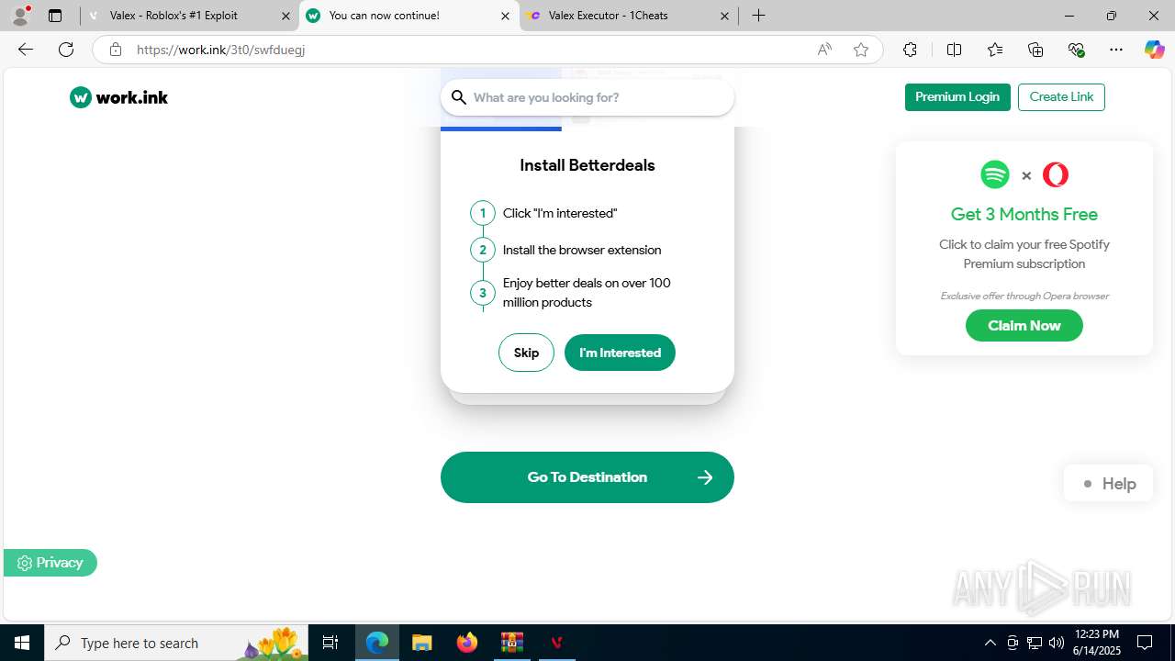Image resolution: width=1175 pixels, height=661 pixels.
Task: Open File Explorer from taskbar
Action: coord(421,643)
